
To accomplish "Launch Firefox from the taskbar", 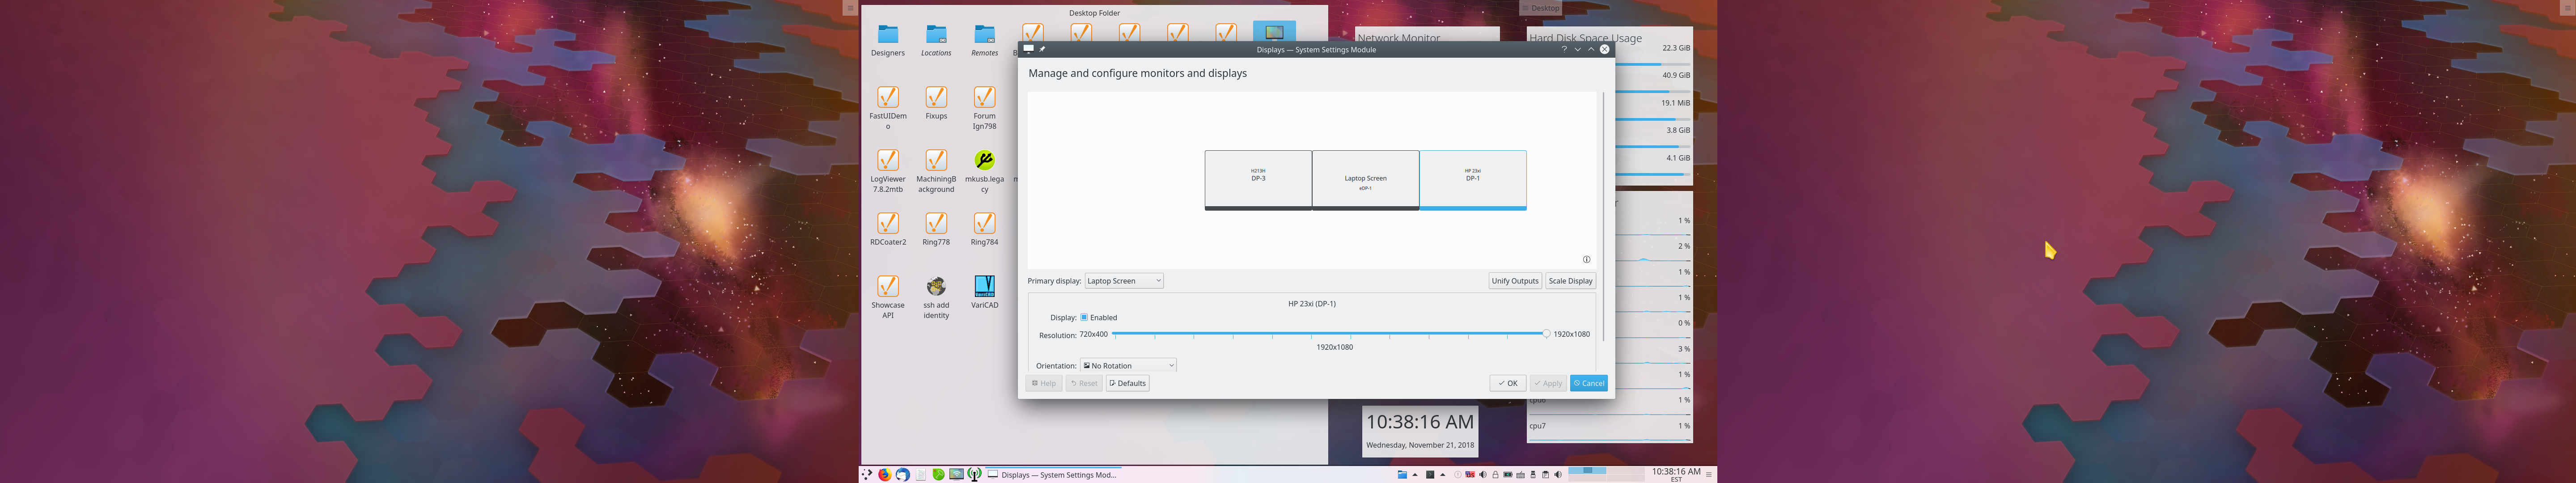I will pos(885,475).
